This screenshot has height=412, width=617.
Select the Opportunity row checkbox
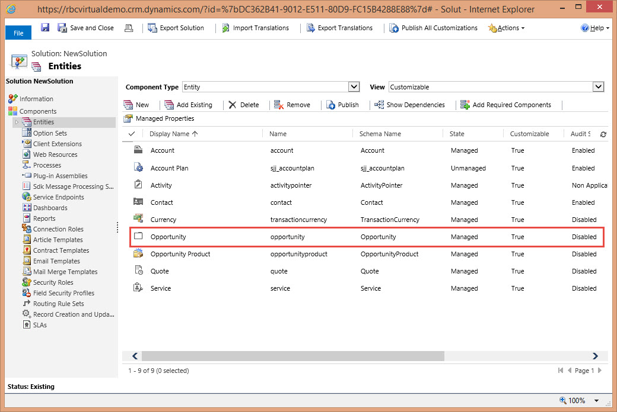pos(138,237)
